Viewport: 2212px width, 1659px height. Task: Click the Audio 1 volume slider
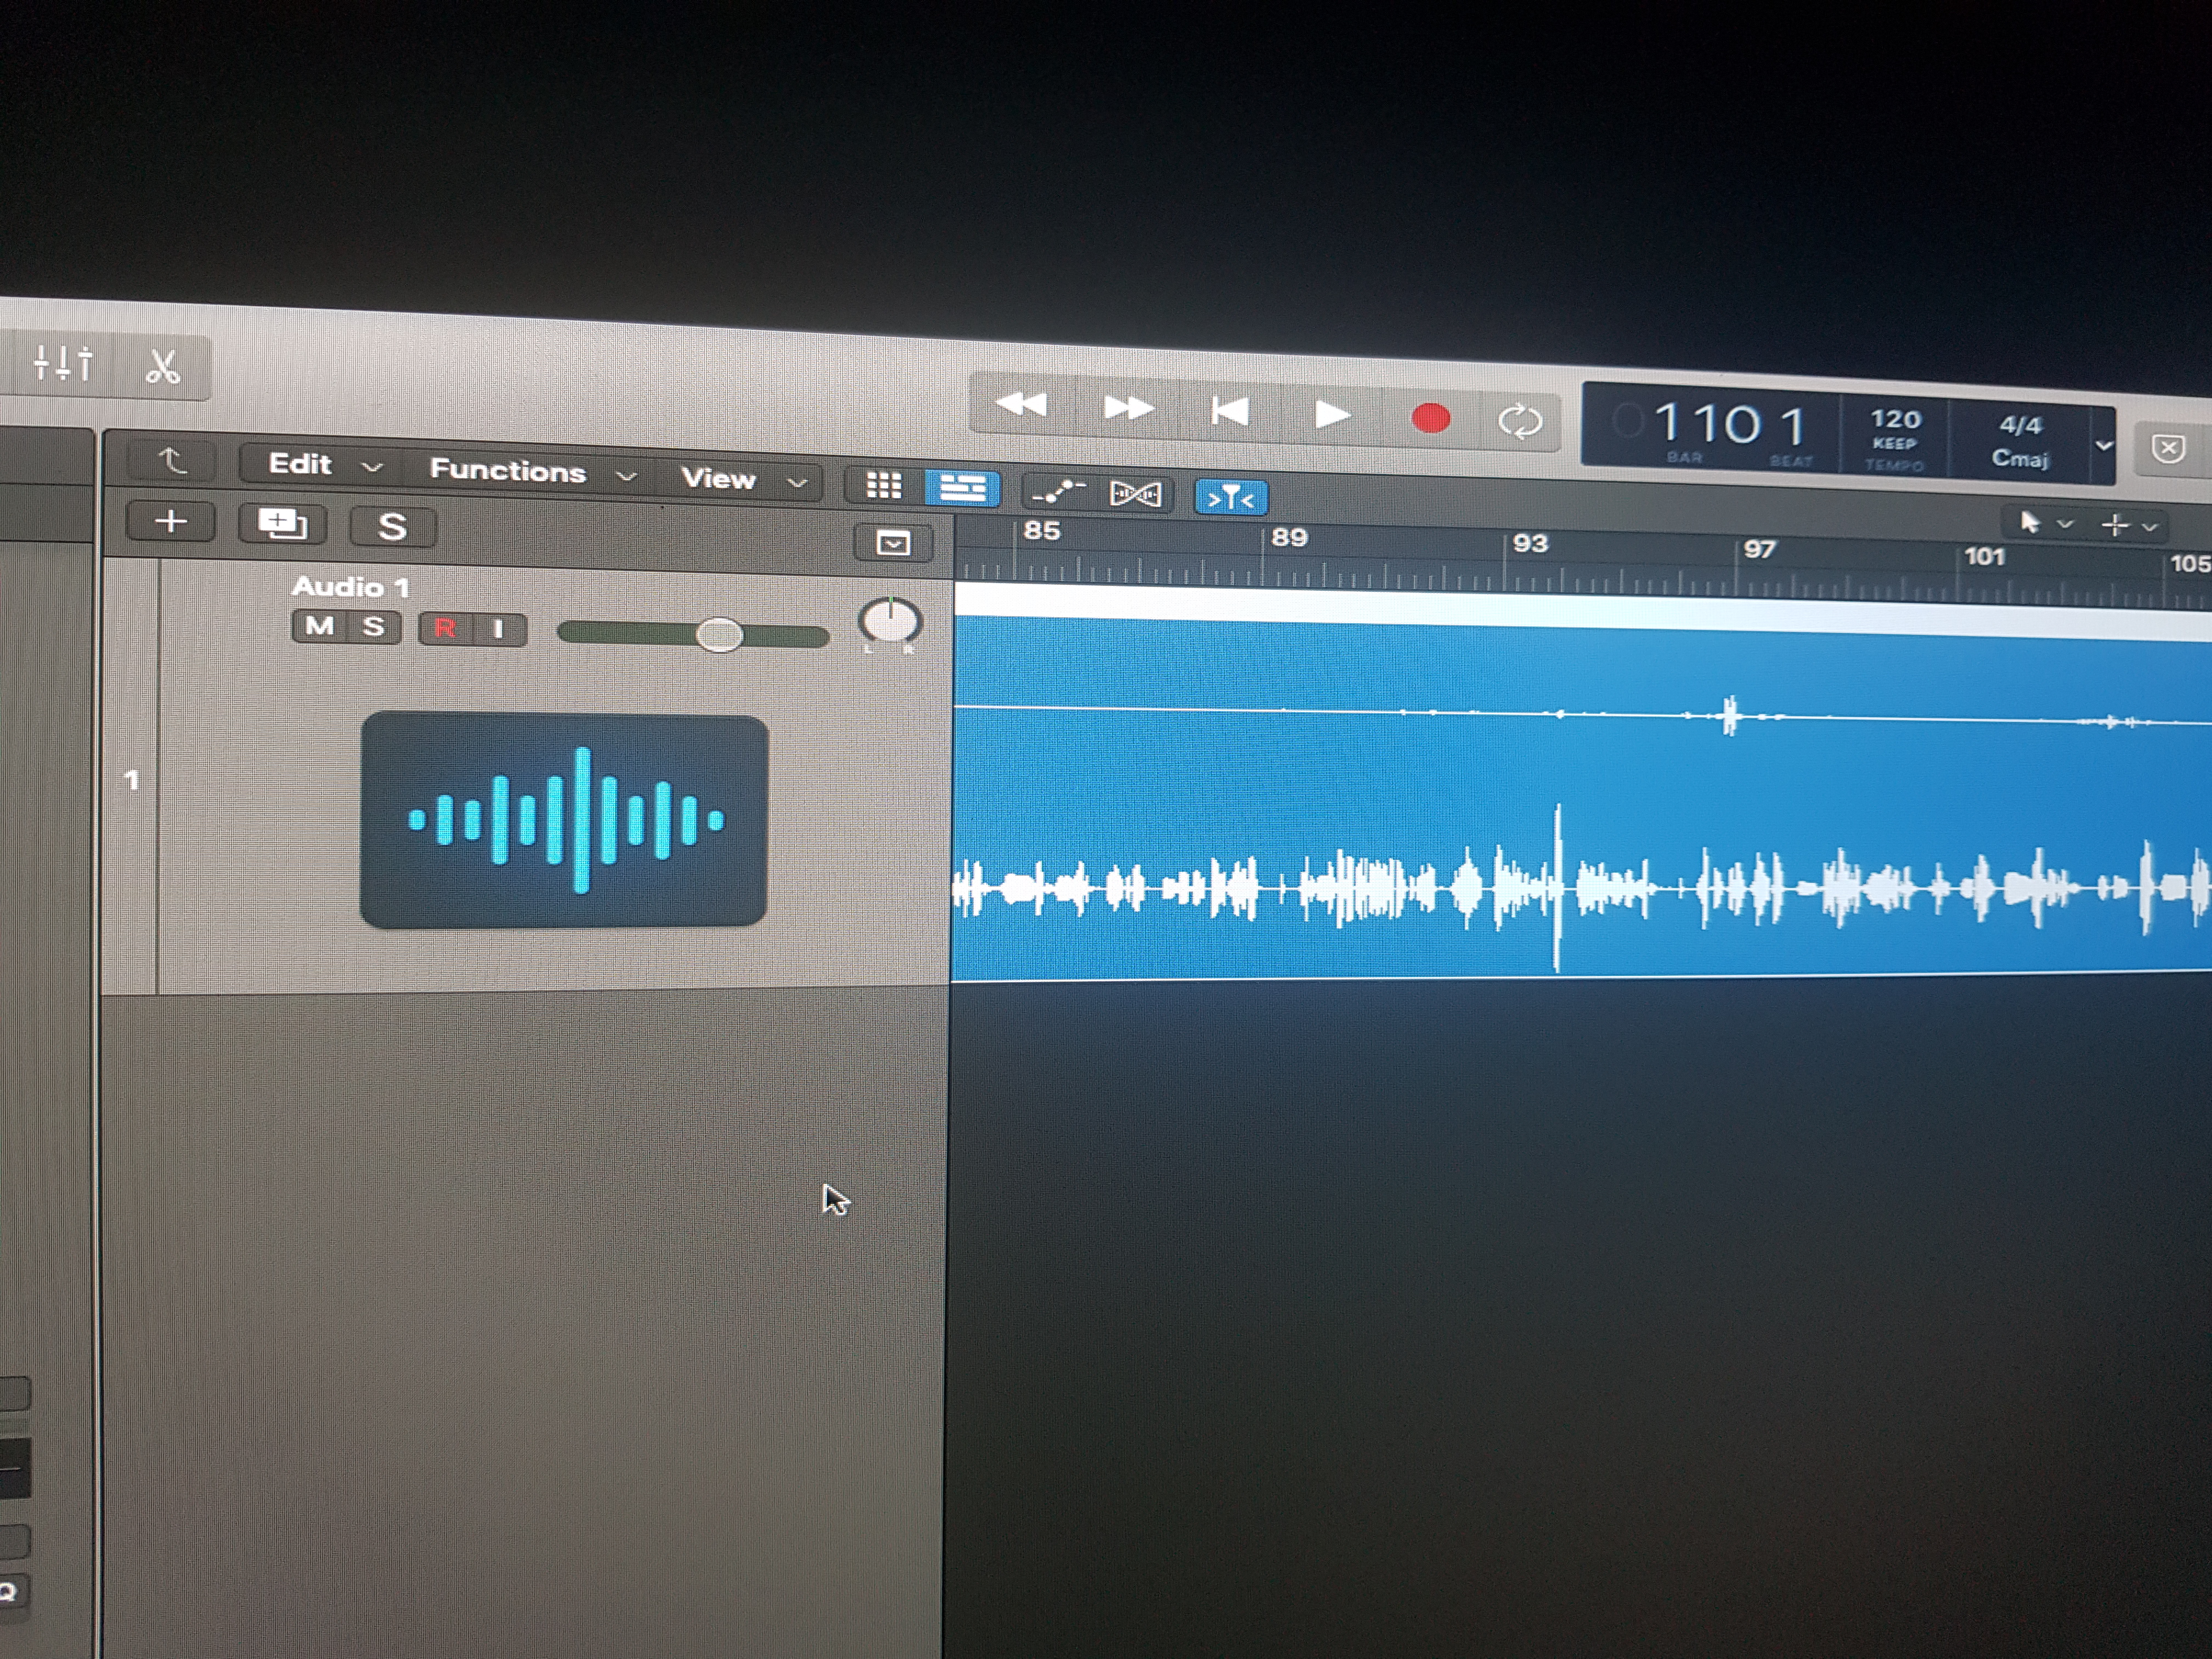click(x=693, y=634)
